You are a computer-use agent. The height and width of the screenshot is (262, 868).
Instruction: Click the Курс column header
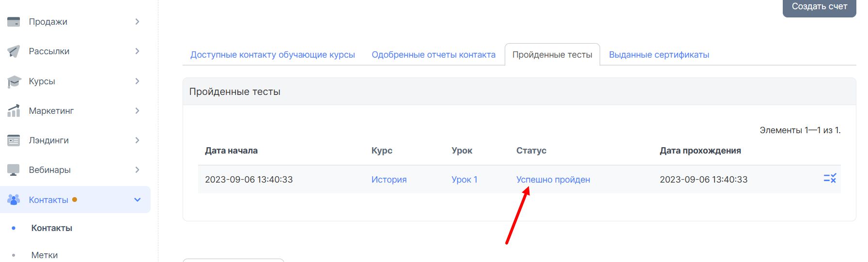[x=382, y=151]
